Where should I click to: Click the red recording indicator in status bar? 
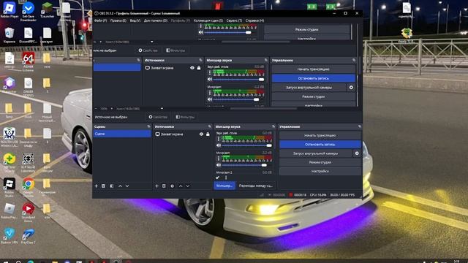point(290,195)
